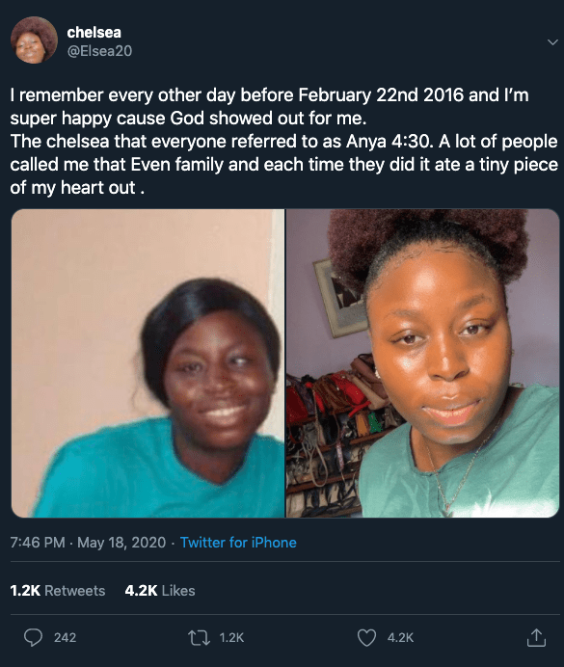The image size is (564, 667).
Task: Click the retweet arrows icon
Action: coord(199,638)
